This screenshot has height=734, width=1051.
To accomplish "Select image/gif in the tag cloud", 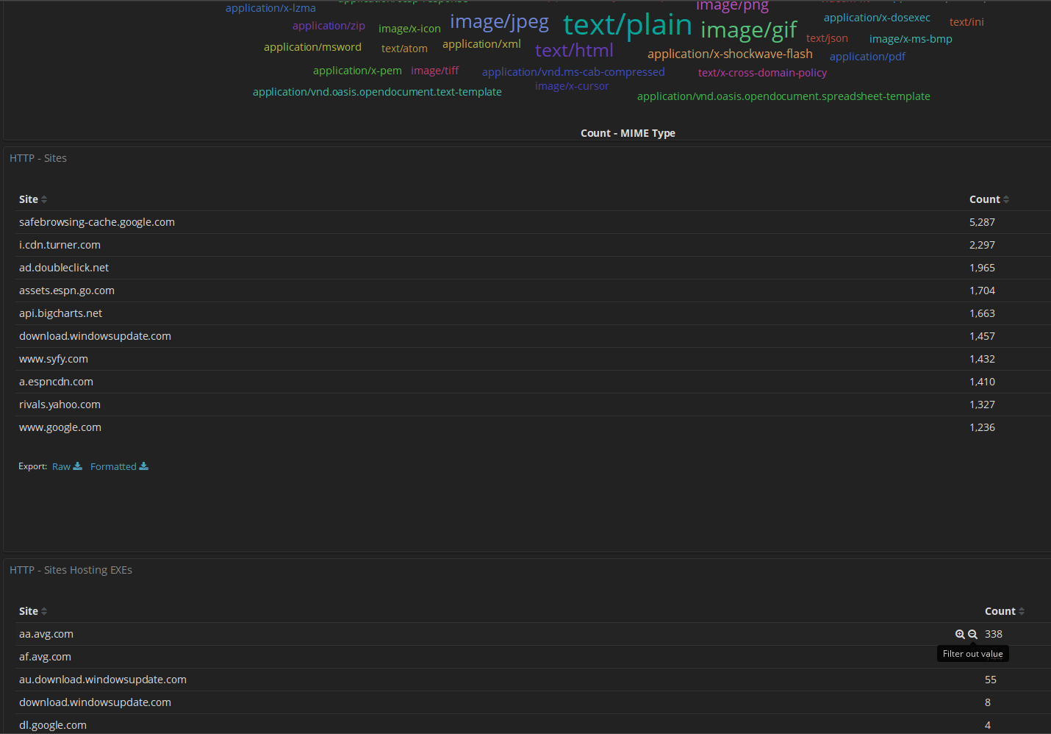I will (x=748, y=29).
